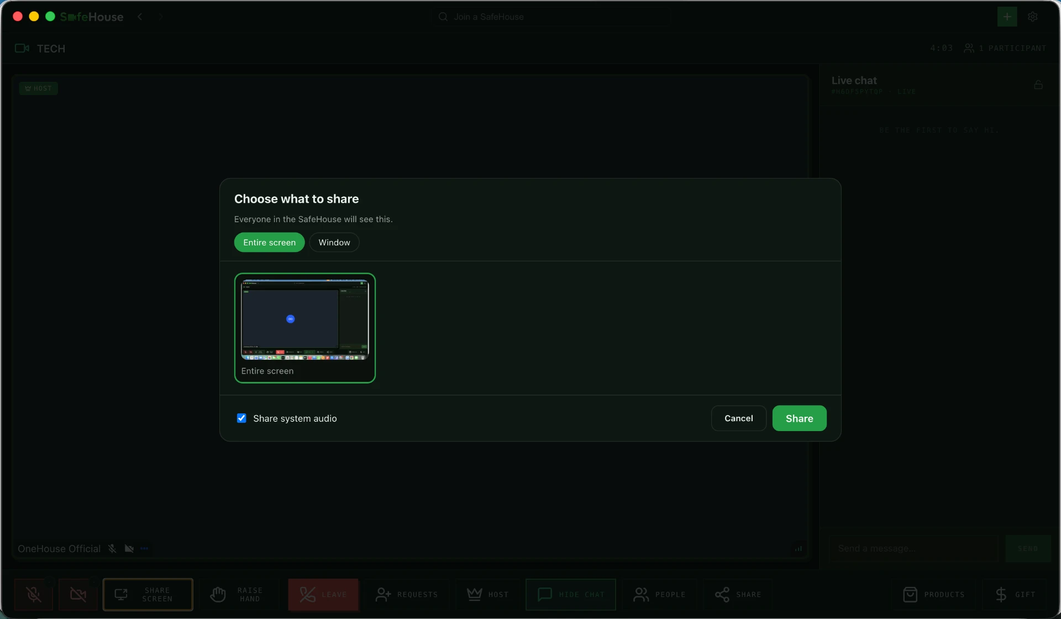1061x619 pixels.
Task: Hide the chat panel
Action: [571, 595]
